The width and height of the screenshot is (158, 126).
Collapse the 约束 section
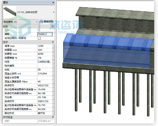tap(53, 26)
